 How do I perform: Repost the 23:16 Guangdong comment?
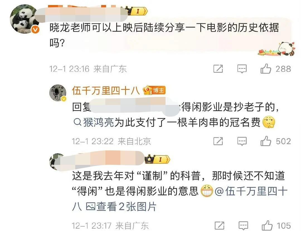pyautogui.click(x=218, y=69)
